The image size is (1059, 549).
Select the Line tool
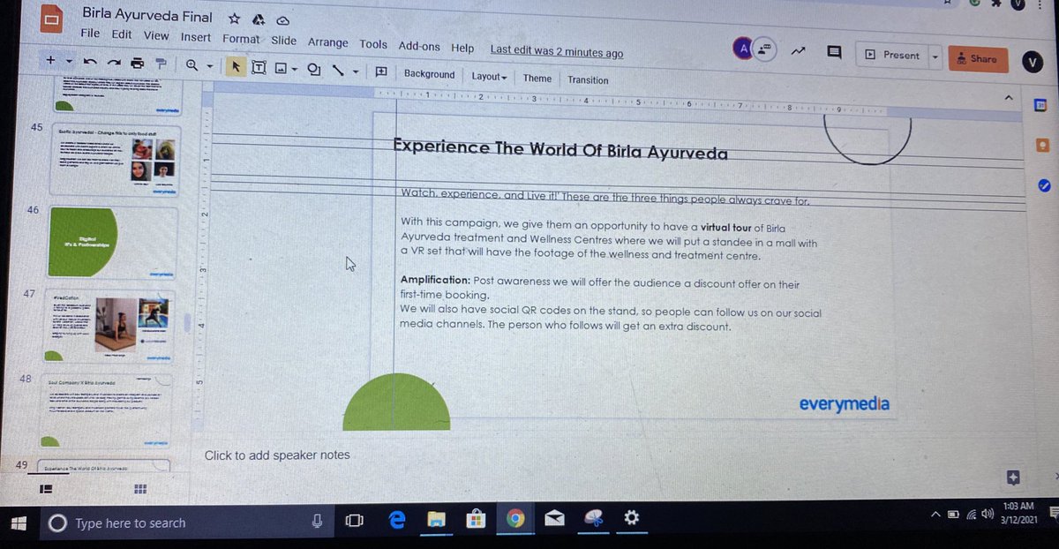338,71
